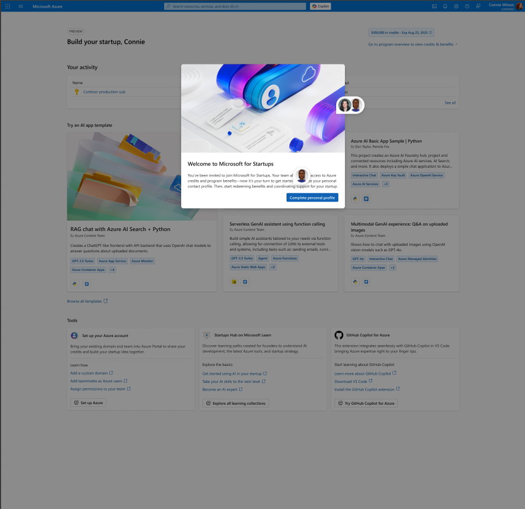Expand +3 tags on Azure AI Basic App card
The height and width of the screenshot is (509, 525).
386,184
